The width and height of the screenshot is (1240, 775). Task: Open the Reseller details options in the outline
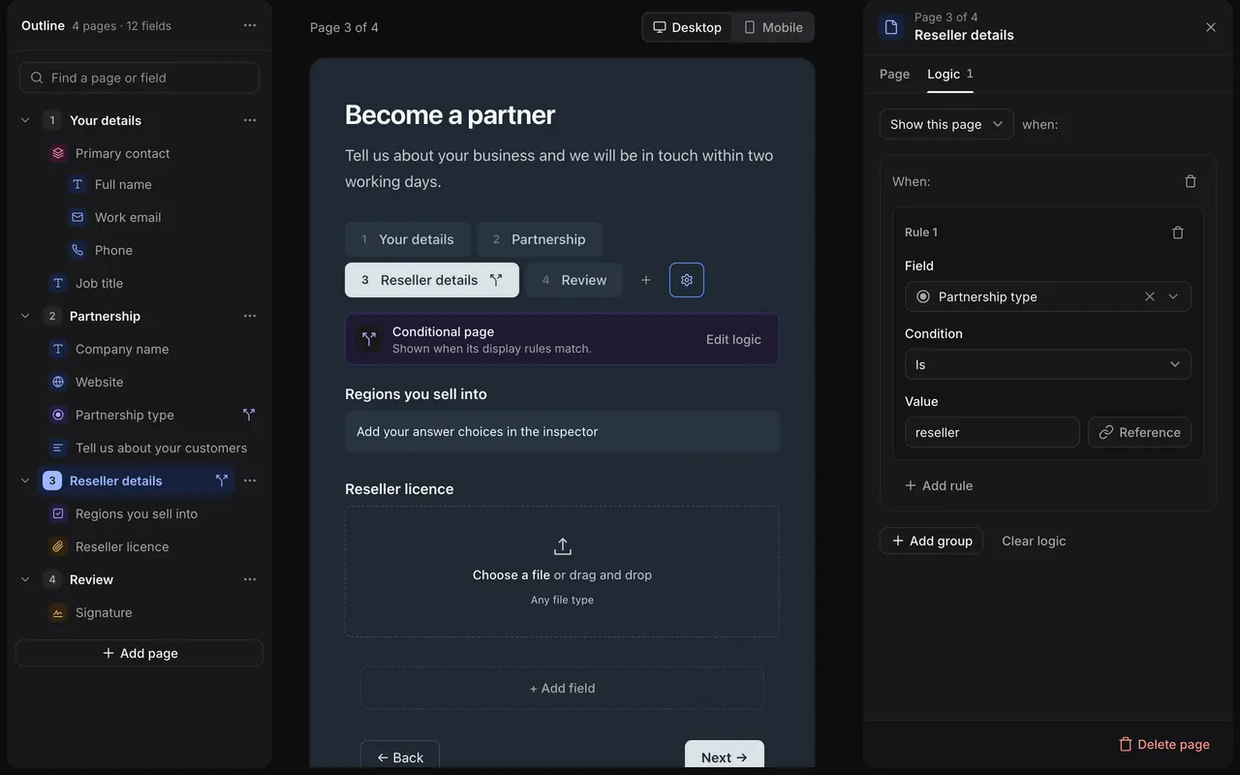pyautogui.click(x=250, y=480)
